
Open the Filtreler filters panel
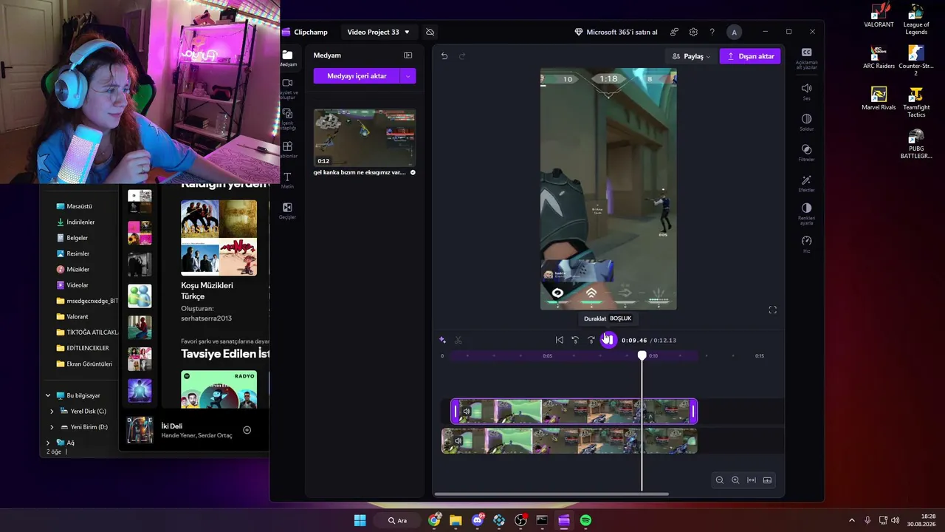(x=806, y=153)
